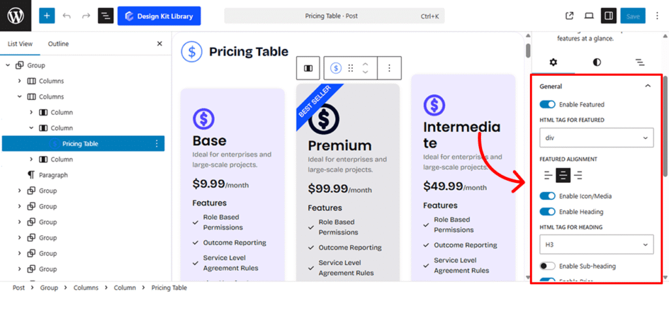Disable the Enable Featured toggle
The width and height of the screenshot is (669, 309).
coord(547,105)
